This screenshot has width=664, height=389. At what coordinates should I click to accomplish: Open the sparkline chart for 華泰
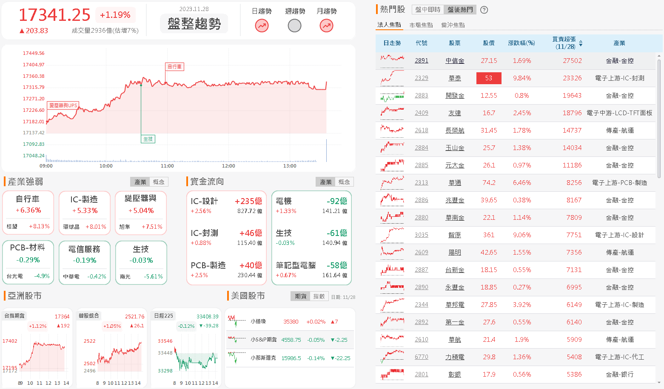[392, 78]
